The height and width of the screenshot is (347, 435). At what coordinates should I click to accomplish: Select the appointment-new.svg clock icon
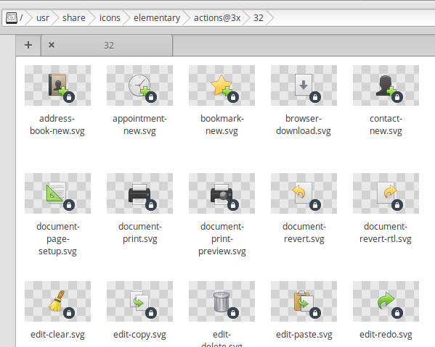[x=139, y=85]
